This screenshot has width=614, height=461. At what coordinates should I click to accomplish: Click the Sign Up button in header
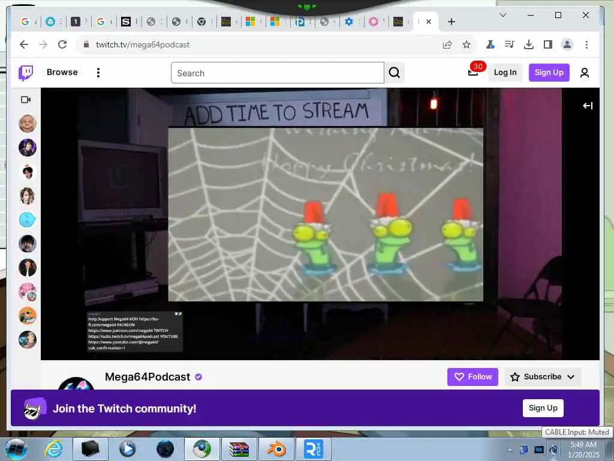pos(549,73)
